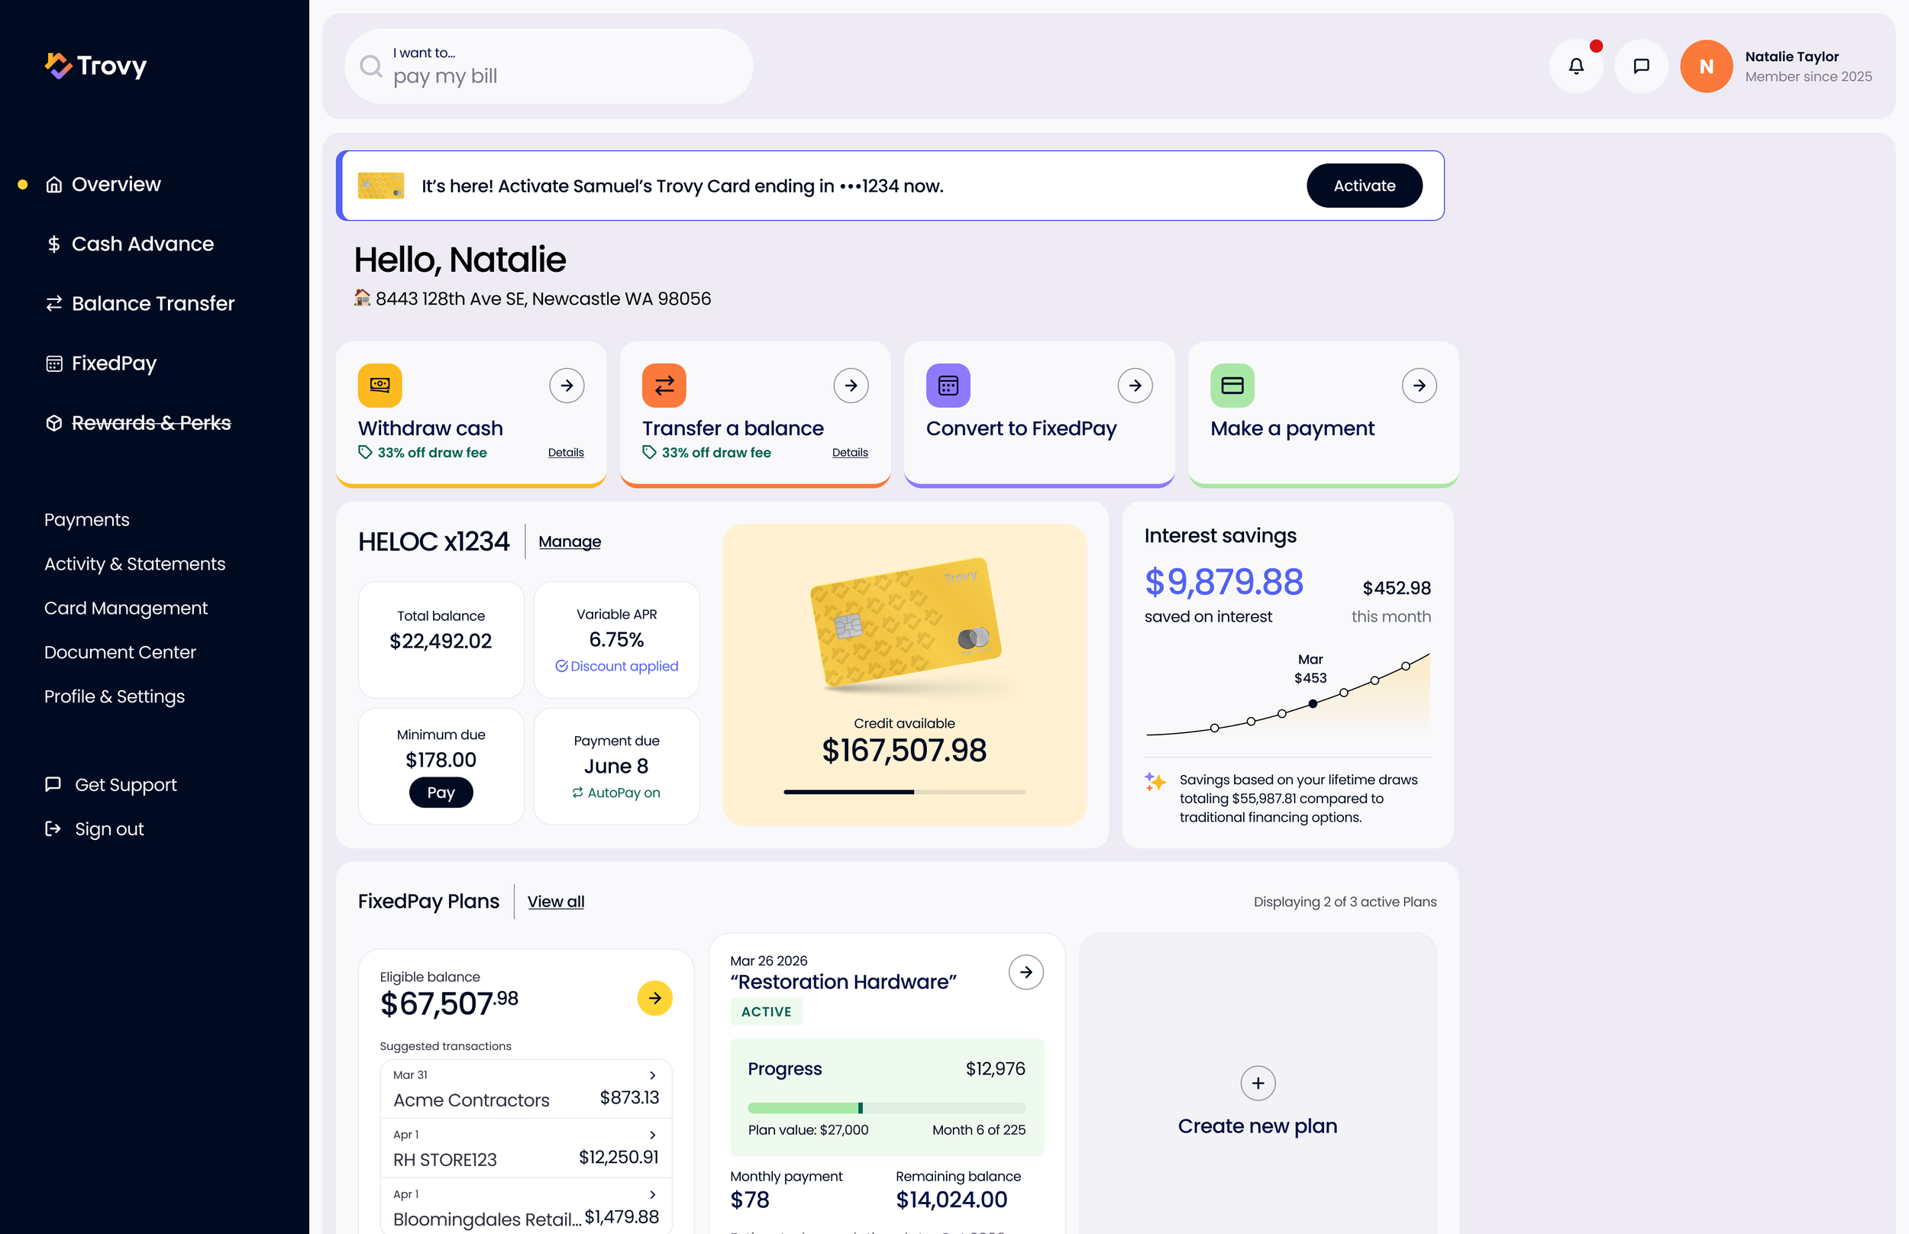Screen dimensions: 1909x1234
Task: Open the HELOC Manage link
Action: [x=570, y=541]
